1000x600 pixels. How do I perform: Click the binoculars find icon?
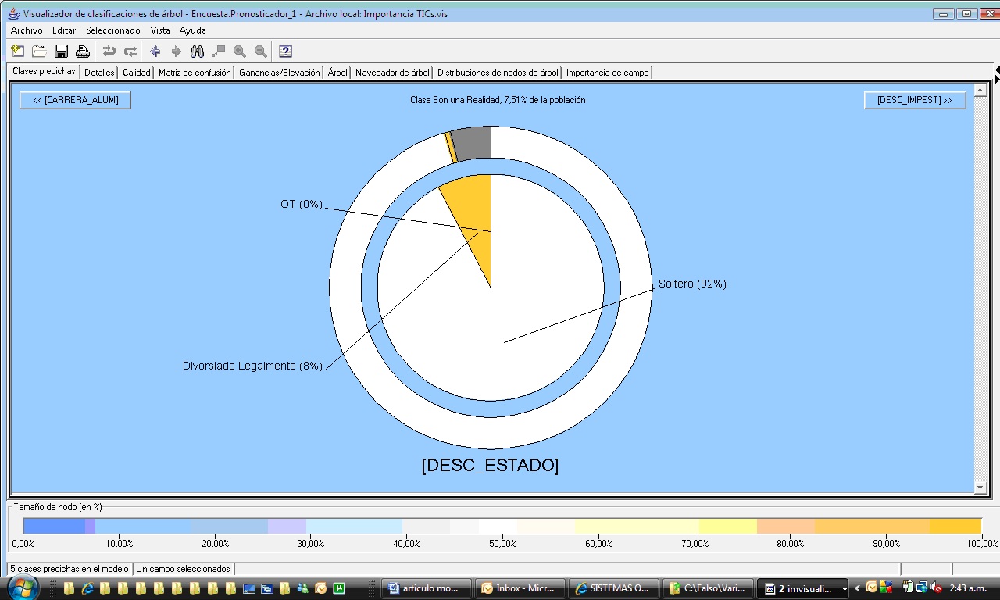tap(197, 52)
